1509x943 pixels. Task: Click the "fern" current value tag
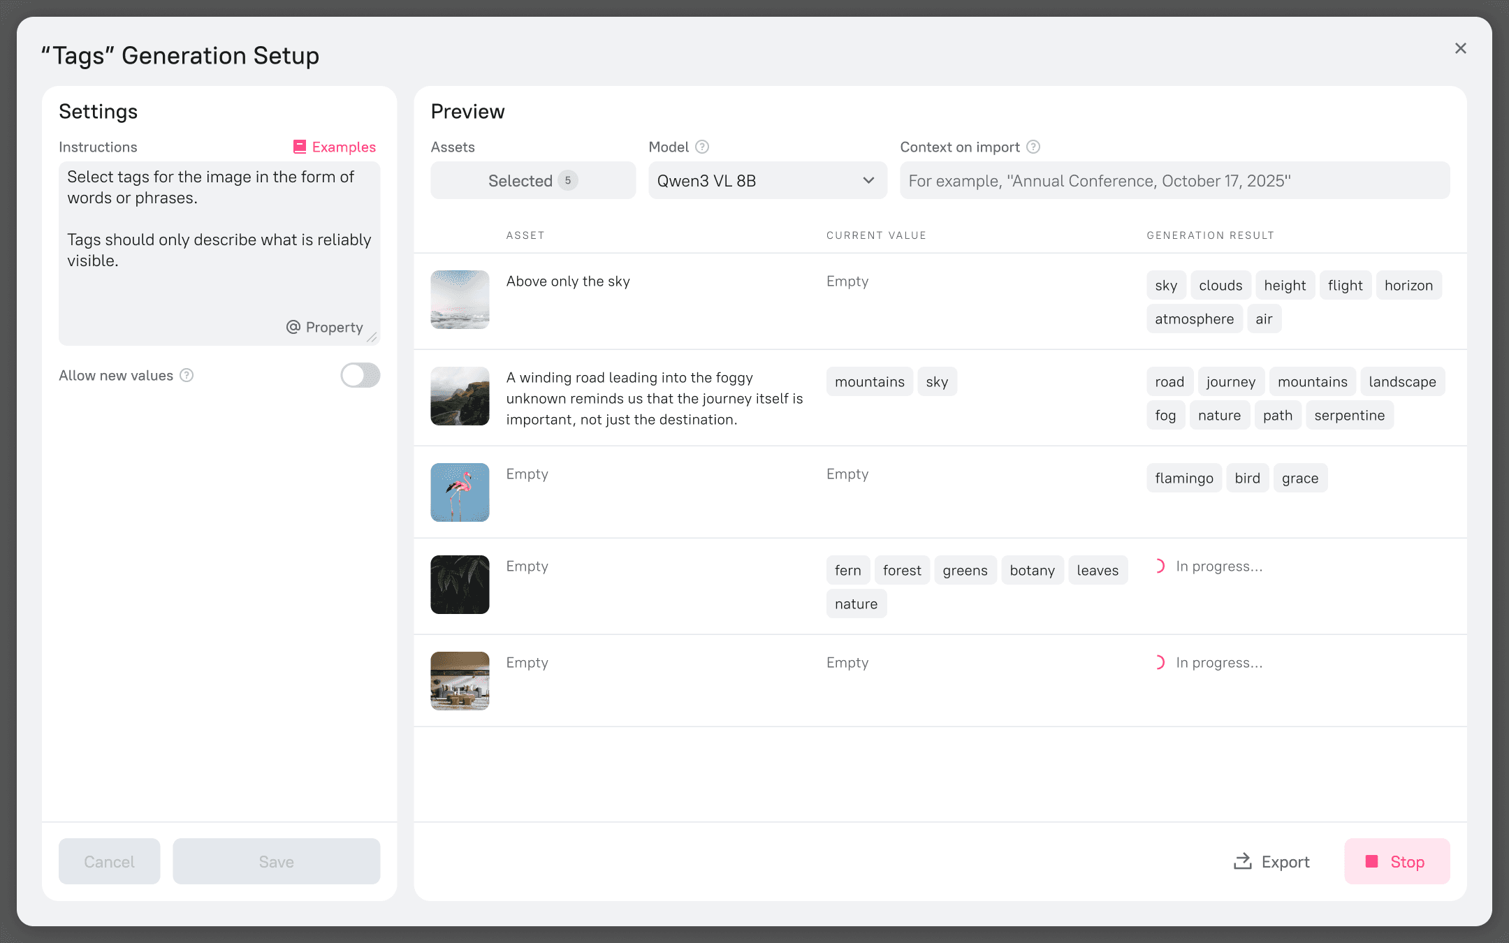point(847,571)
